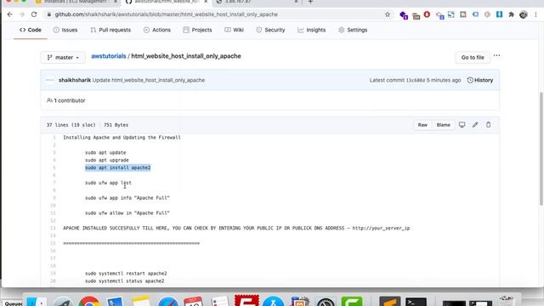Expand the master branch dropdown
This screenshot has height=306, width=544.
(63, 57)
